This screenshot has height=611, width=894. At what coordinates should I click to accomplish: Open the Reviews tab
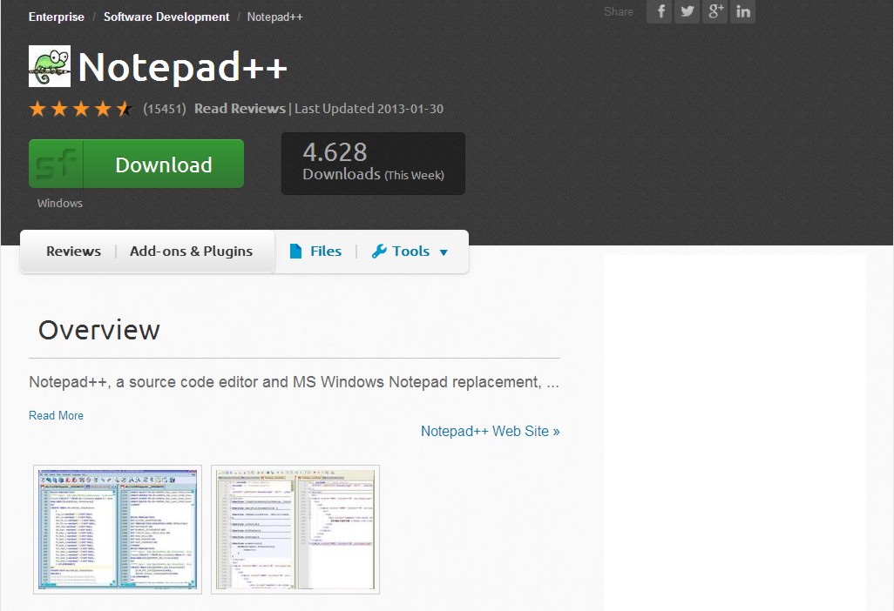[x=73, y=252]
